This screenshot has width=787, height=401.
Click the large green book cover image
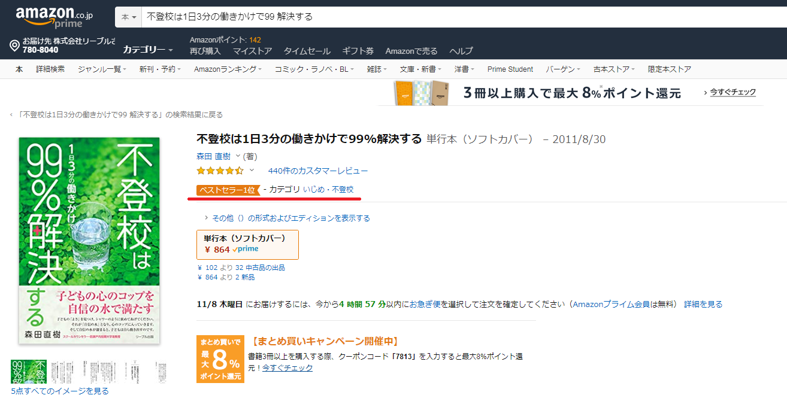point(89,241)
